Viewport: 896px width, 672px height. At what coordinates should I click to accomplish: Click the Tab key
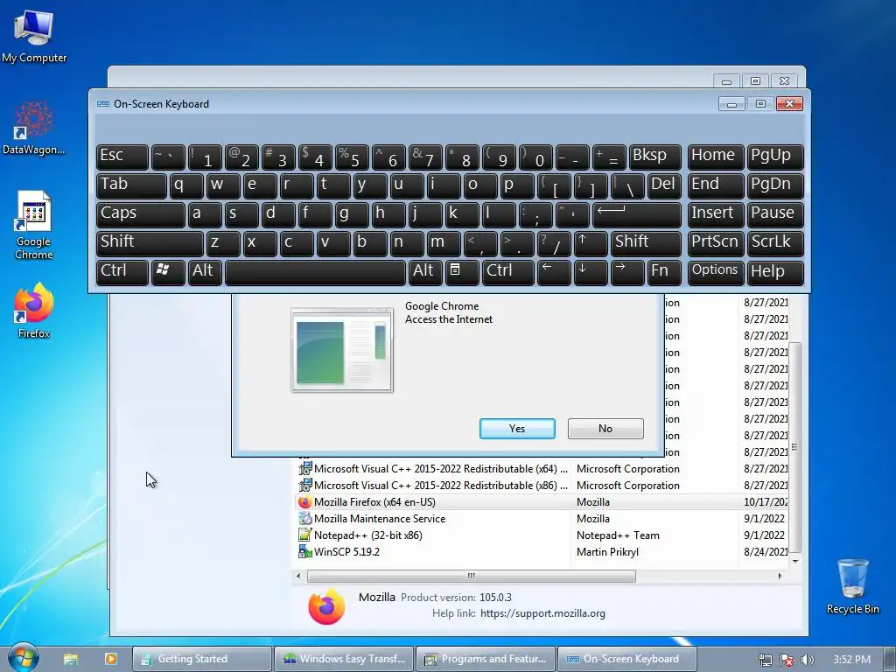131,185
